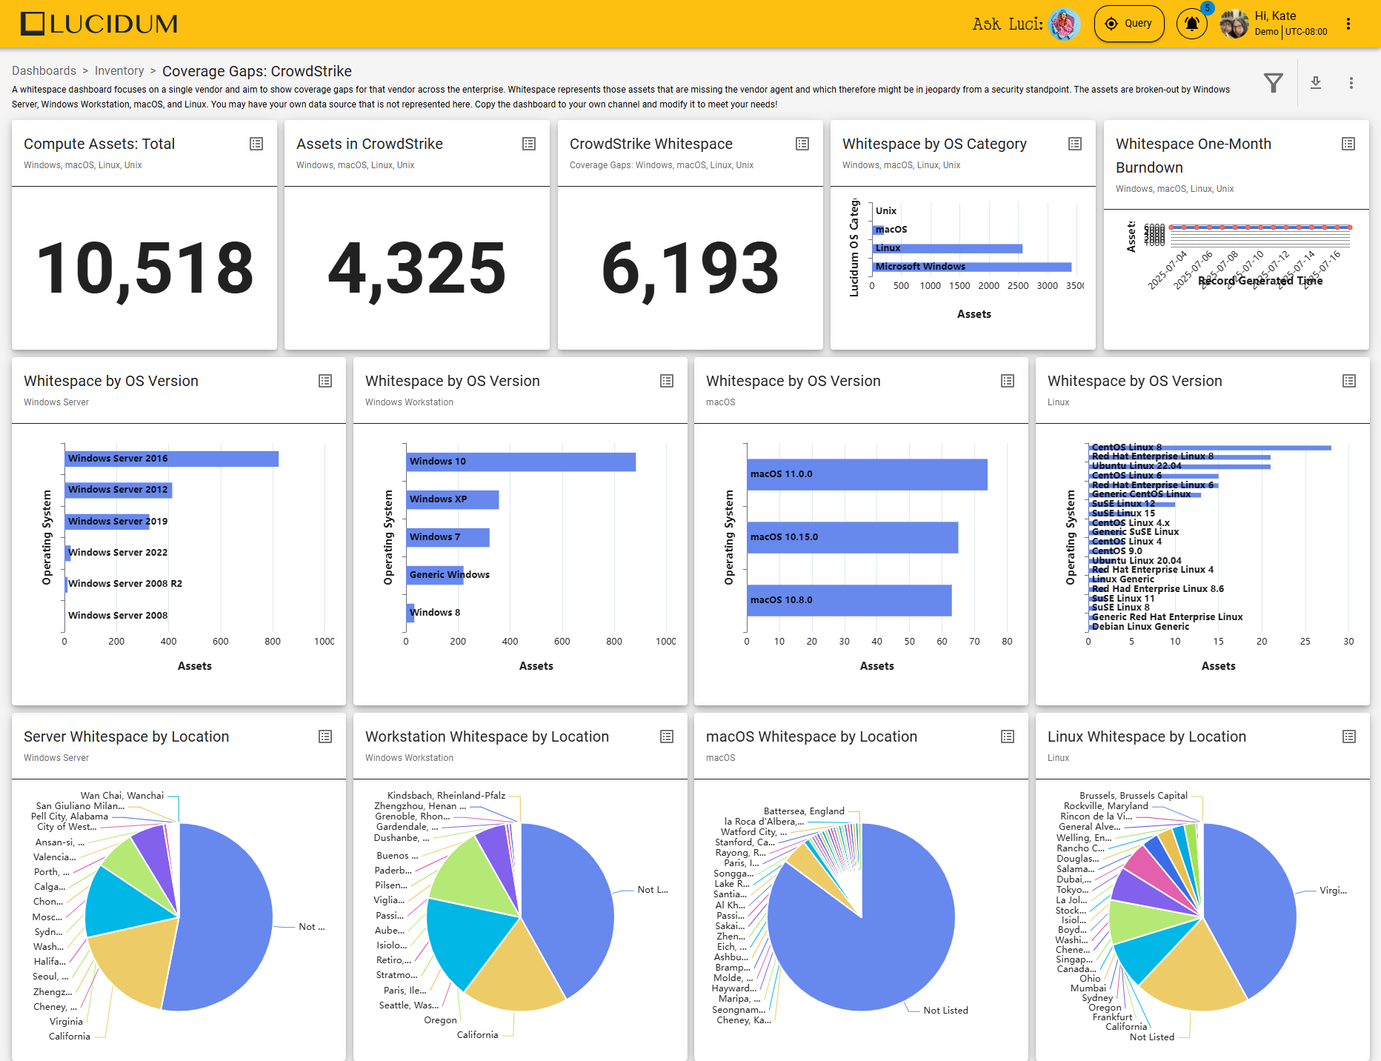Open details icon on Linux Whitespace by Location
The width and height of the screenshot is (1381, 1061).
1349,736
